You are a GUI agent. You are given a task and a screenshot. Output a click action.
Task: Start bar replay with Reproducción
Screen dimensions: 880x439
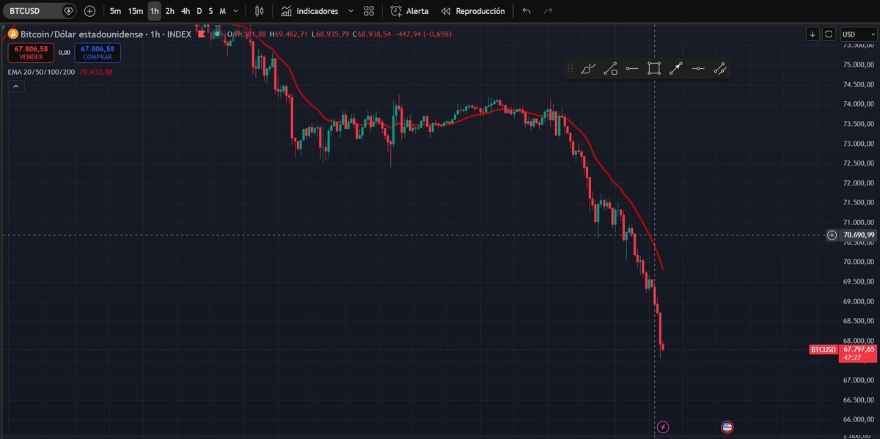473,11
